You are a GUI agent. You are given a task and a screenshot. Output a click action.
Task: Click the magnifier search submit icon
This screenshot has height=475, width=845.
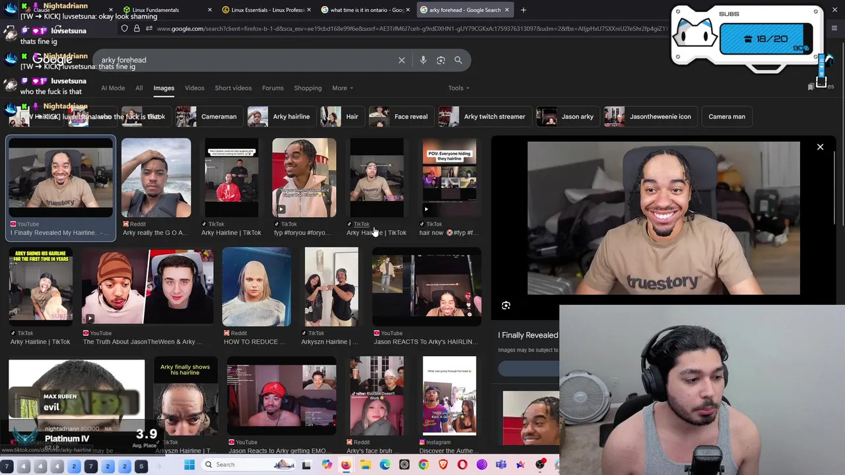pos(458,60)
